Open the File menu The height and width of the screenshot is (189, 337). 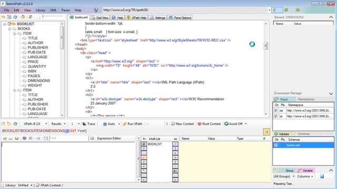pos(6,10)
